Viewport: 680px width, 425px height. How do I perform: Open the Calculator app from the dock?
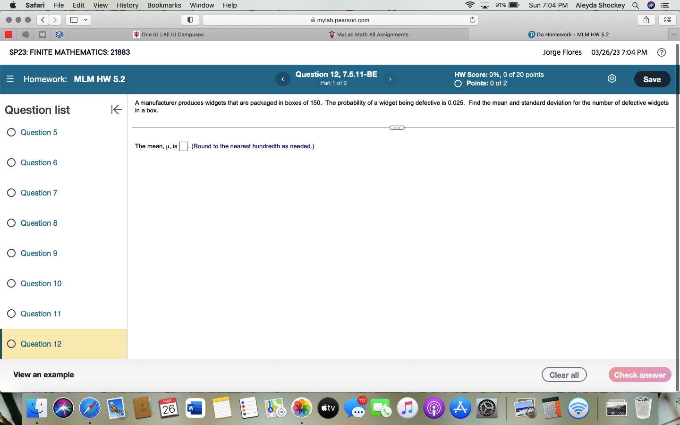pos(551,408)
